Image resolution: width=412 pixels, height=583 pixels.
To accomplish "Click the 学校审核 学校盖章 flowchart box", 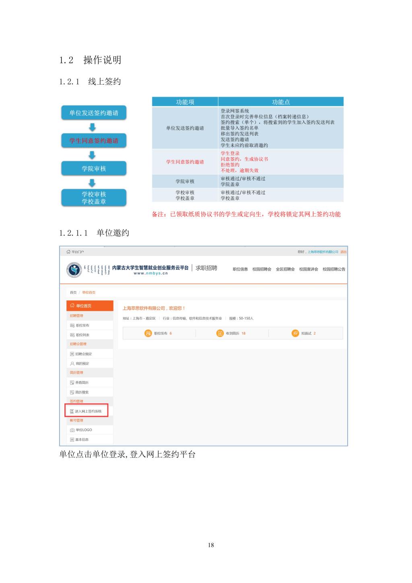I will pos(94,198).
